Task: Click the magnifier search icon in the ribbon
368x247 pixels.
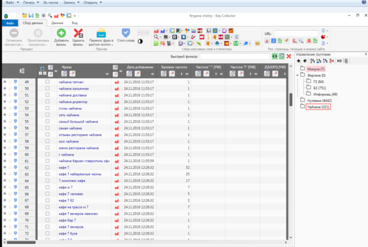Action: tap(156, 37)
